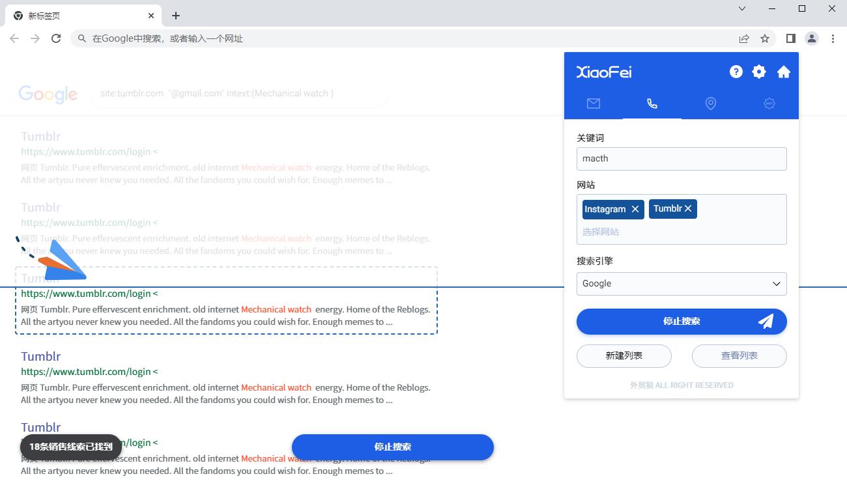The image size is (847, 500).
Task: Open the XiaoFei help question mark icon
Action: (736, 72)
